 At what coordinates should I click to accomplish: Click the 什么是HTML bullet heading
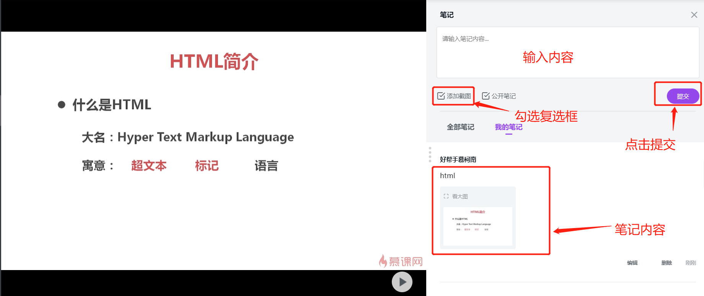coord(112,105)
